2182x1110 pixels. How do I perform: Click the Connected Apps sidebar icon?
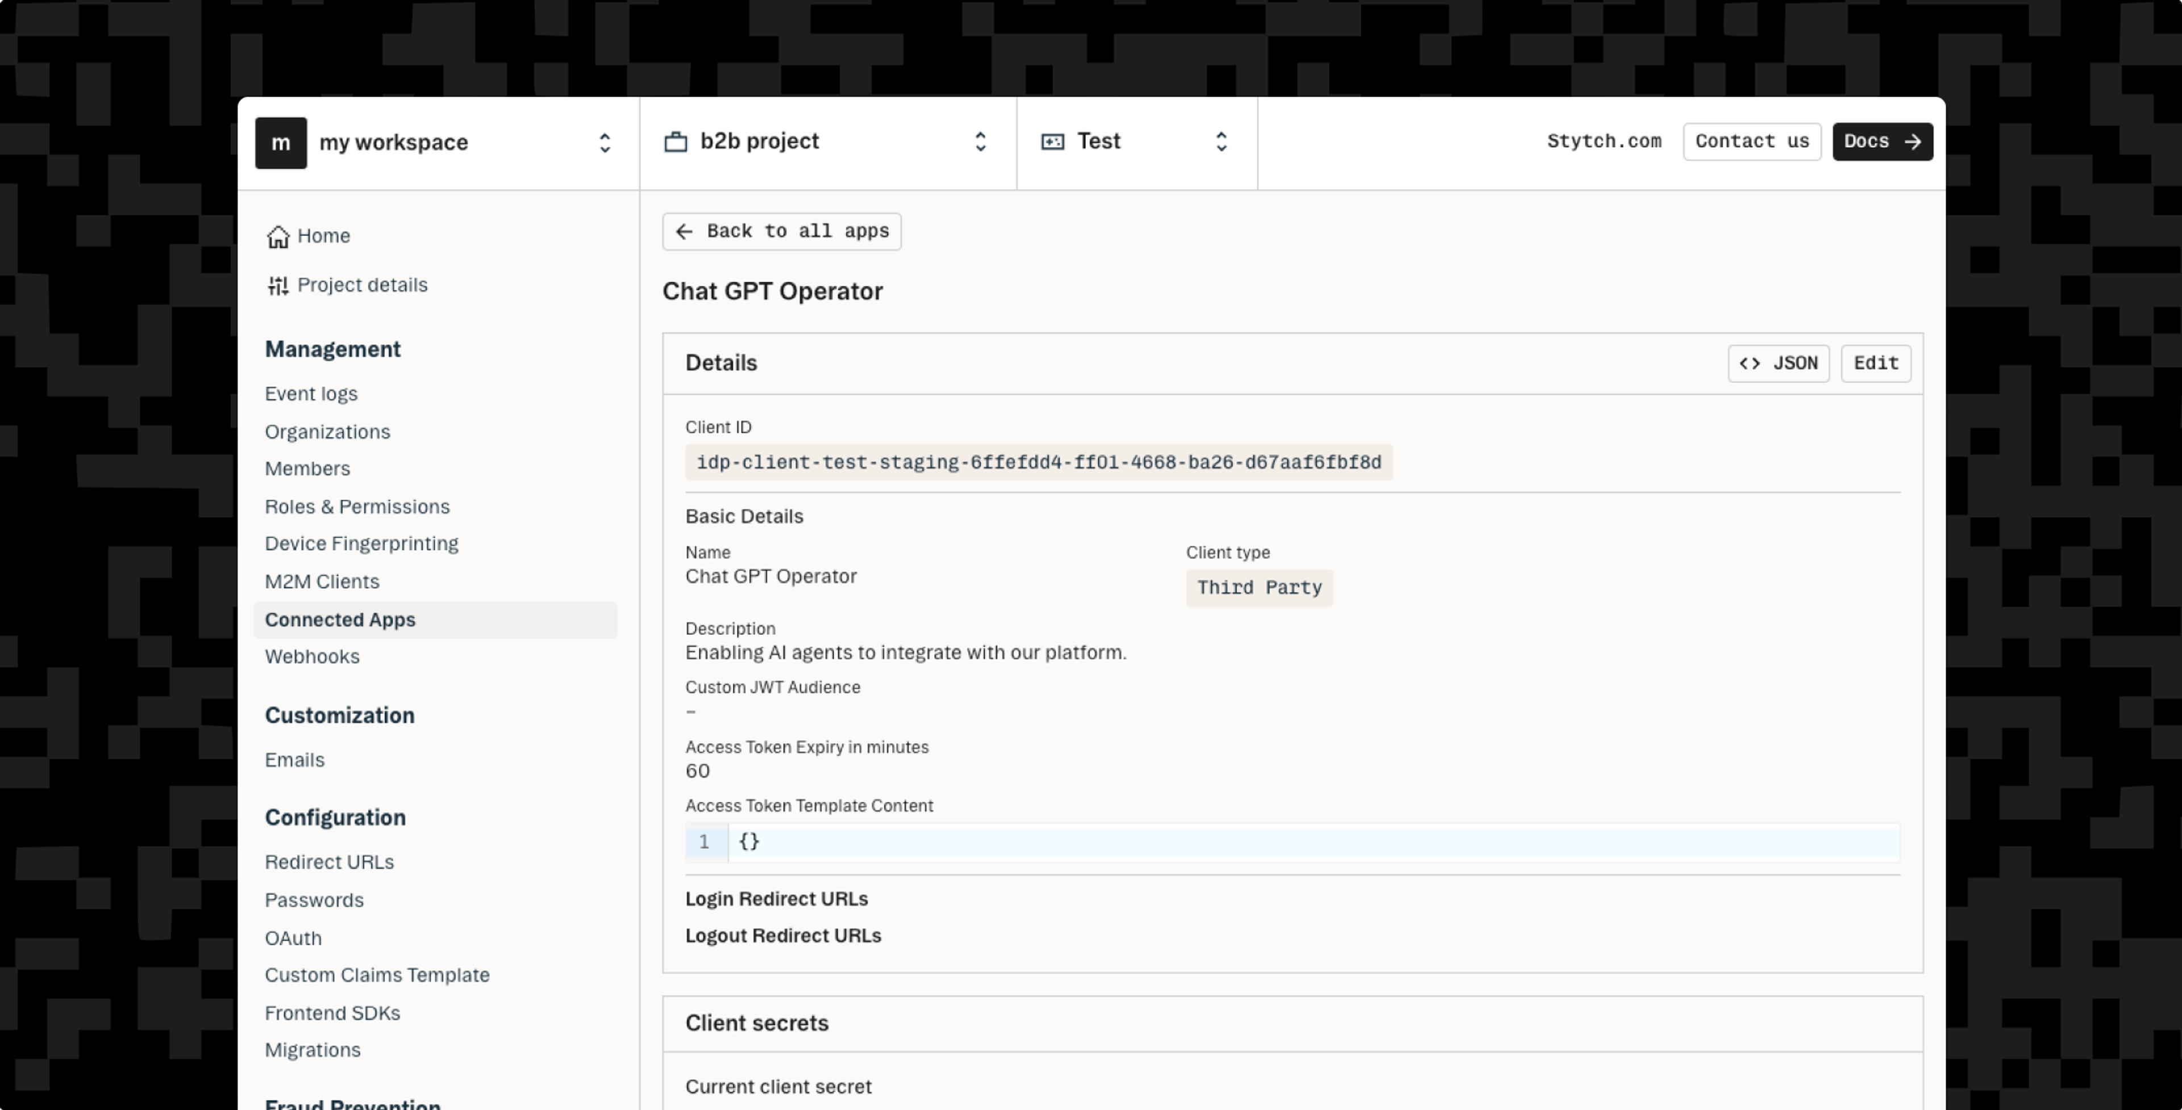(340, 619)
